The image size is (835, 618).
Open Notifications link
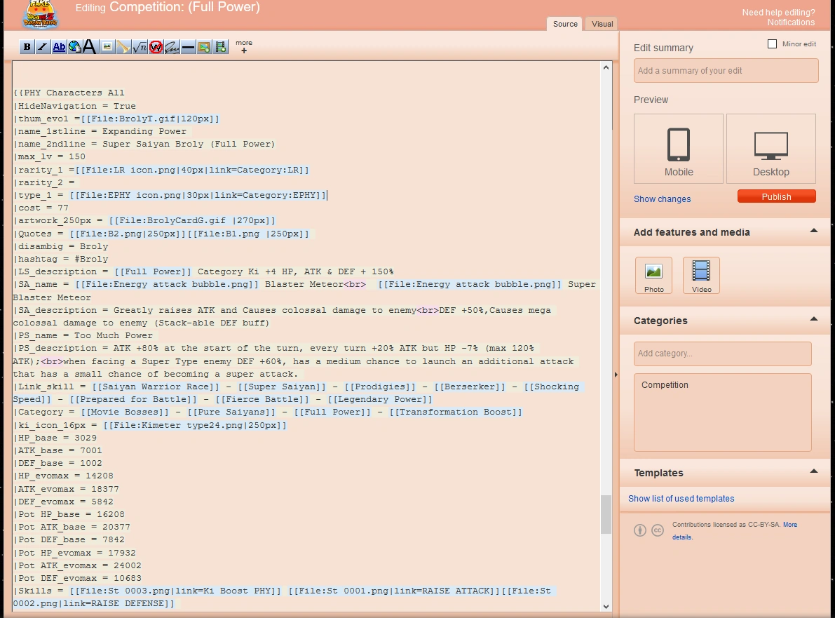click(x=791, y=22)
